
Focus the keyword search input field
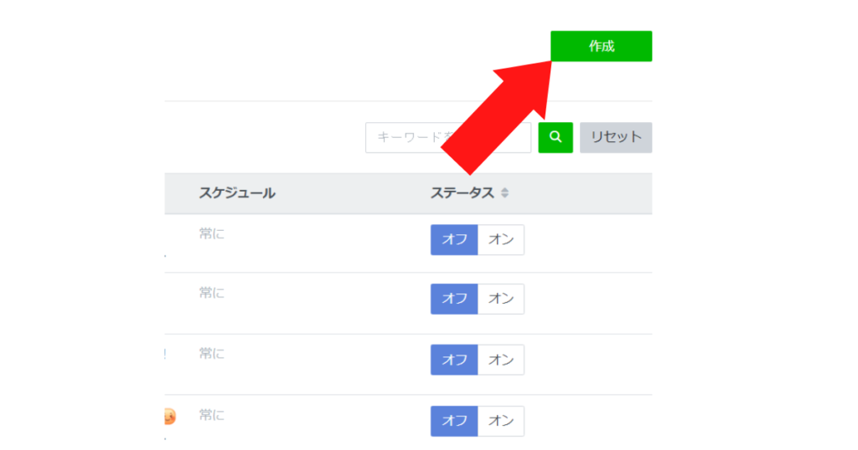(x=448, y=137)
